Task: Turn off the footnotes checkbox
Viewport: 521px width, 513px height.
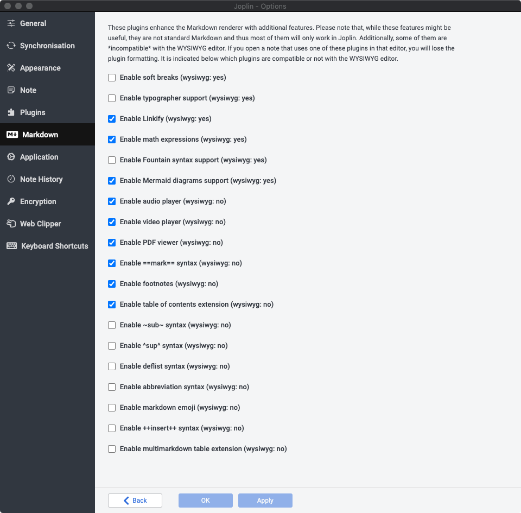Action: click(x=112, y=284)
